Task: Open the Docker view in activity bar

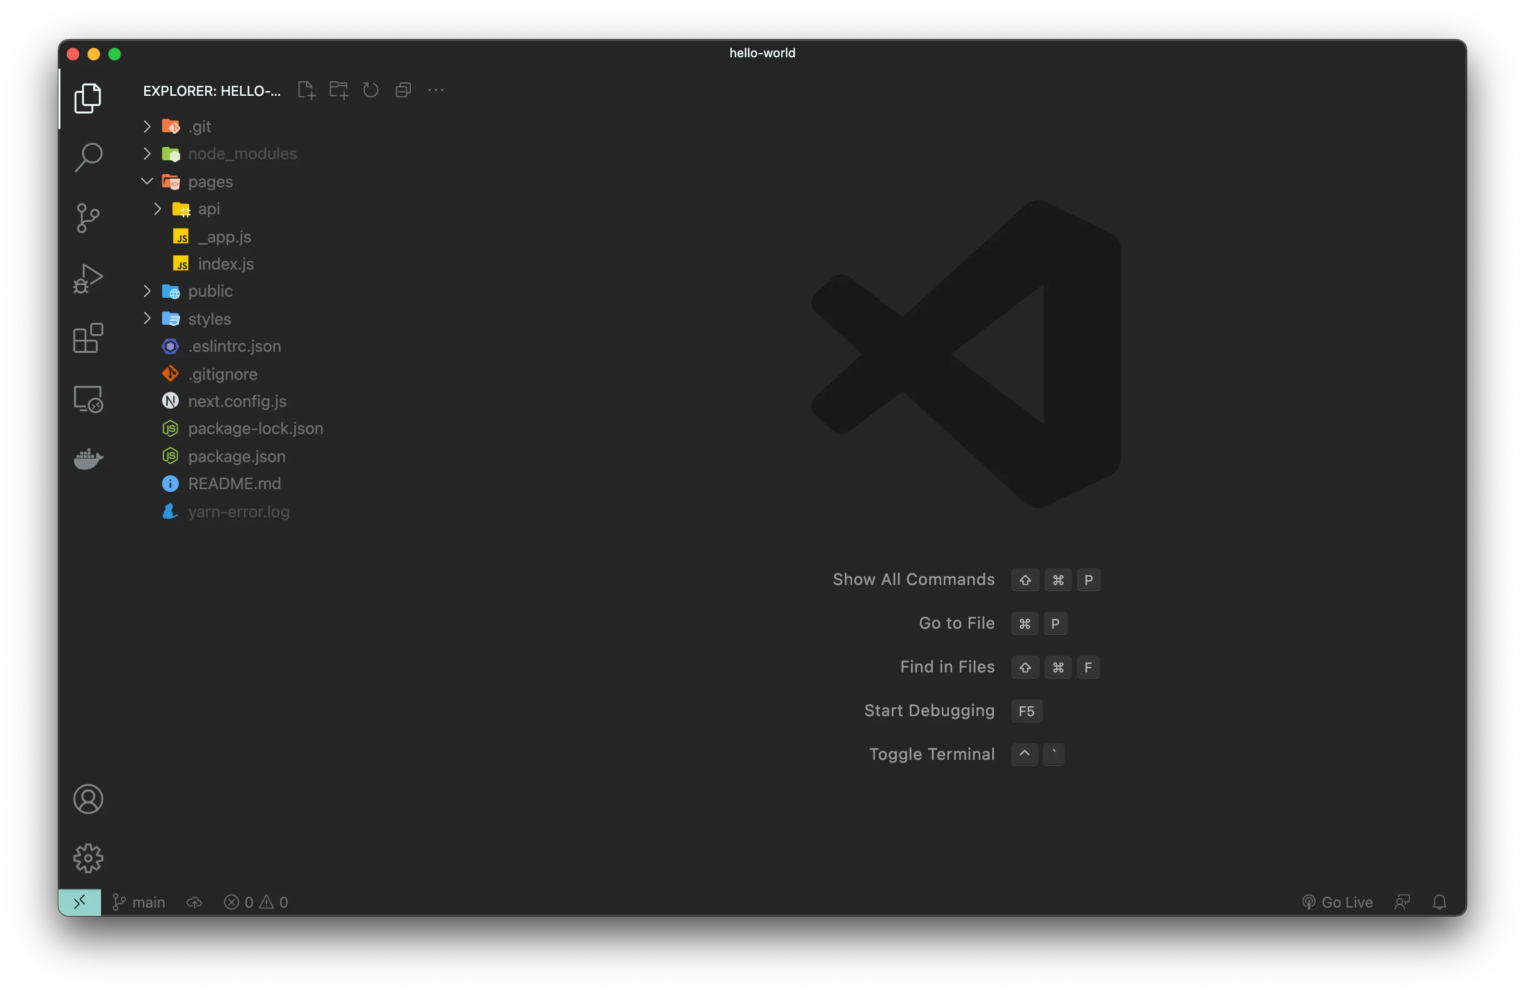Action: [88, 459]
